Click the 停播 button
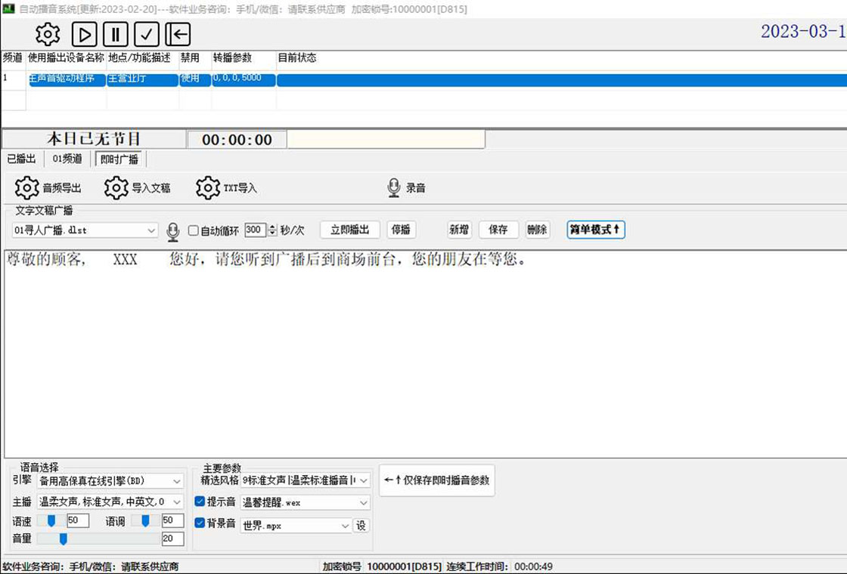The image size is (847, 574). [401, 230]
